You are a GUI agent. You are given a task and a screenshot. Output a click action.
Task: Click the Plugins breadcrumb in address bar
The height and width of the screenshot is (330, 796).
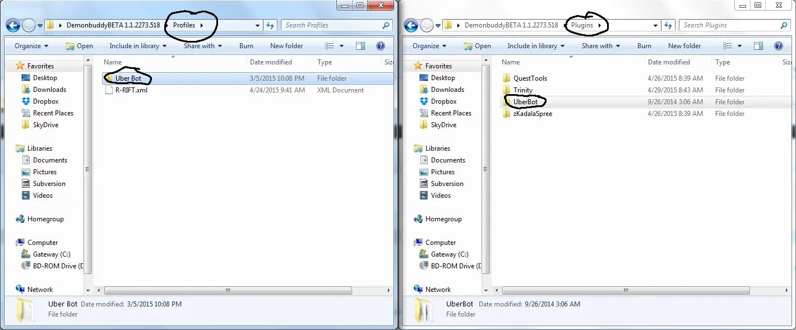(582, 25)
